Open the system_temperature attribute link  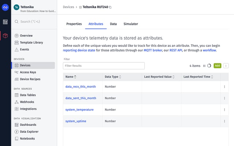click(x=79, y=109)
